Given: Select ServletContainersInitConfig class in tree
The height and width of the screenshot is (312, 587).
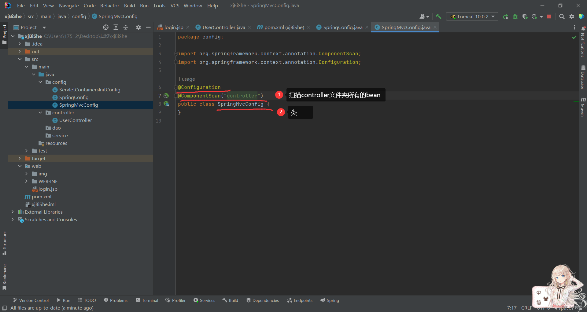Looking at the screenshot, I should (90, 90).
